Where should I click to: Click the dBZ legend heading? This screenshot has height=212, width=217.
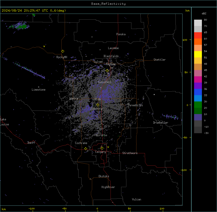(204, 13)
